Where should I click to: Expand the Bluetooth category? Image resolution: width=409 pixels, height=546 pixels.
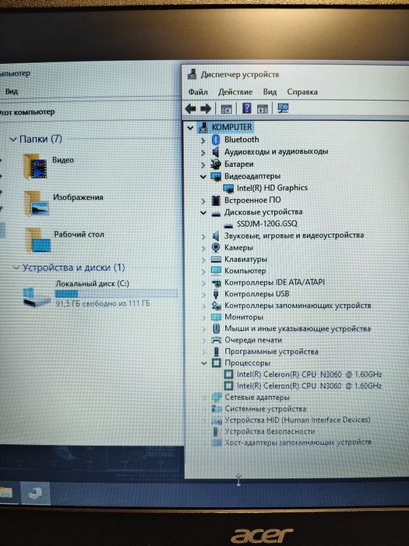(203, 140)
